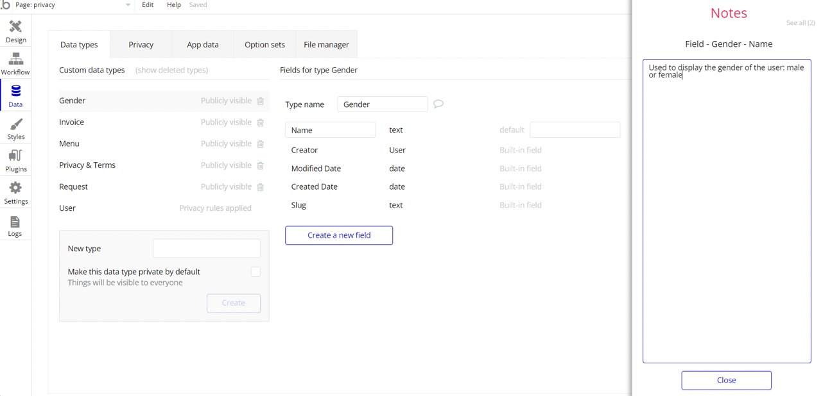
Task: Open the Workflow section icon
Action: pos(15,60)
